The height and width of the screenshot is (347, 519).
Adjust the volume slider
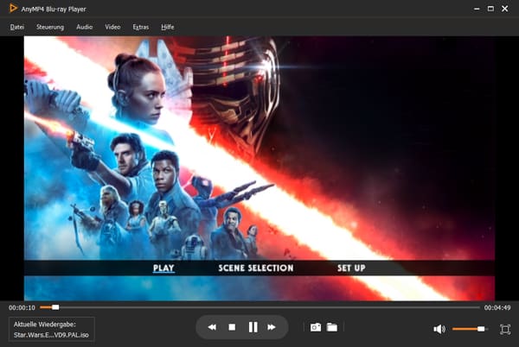tap(470, 329)
